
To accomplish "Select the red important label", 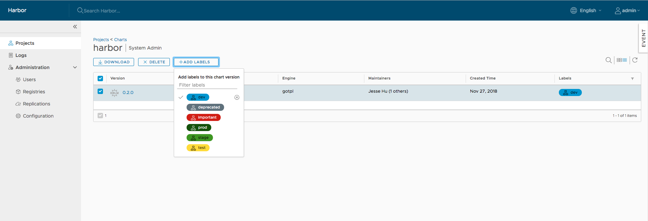I will [x=204, y=118].
